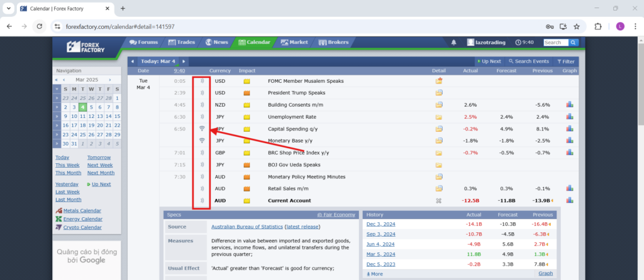Open the Brokers tab

333,42
